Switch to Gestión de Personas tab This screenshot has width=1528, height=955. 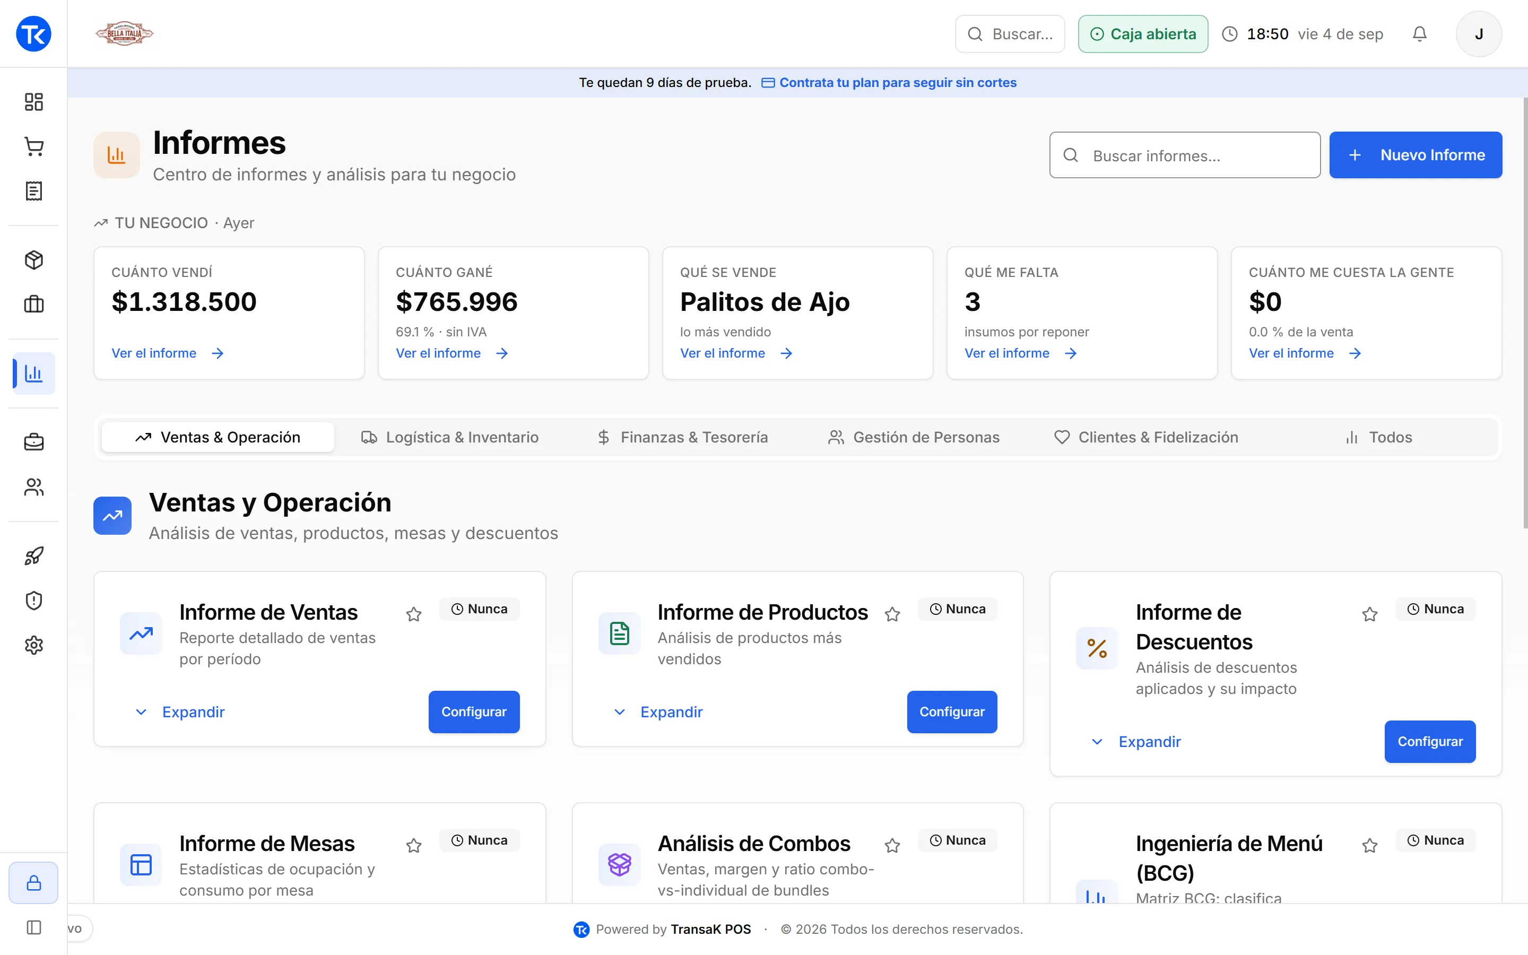914,437
